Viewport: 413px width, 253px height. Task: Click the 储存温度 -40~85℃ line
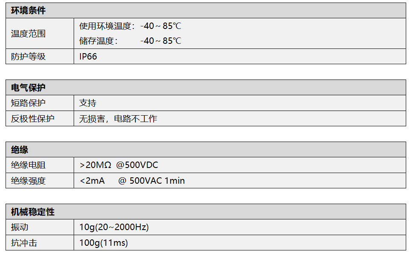pos(130,41)
